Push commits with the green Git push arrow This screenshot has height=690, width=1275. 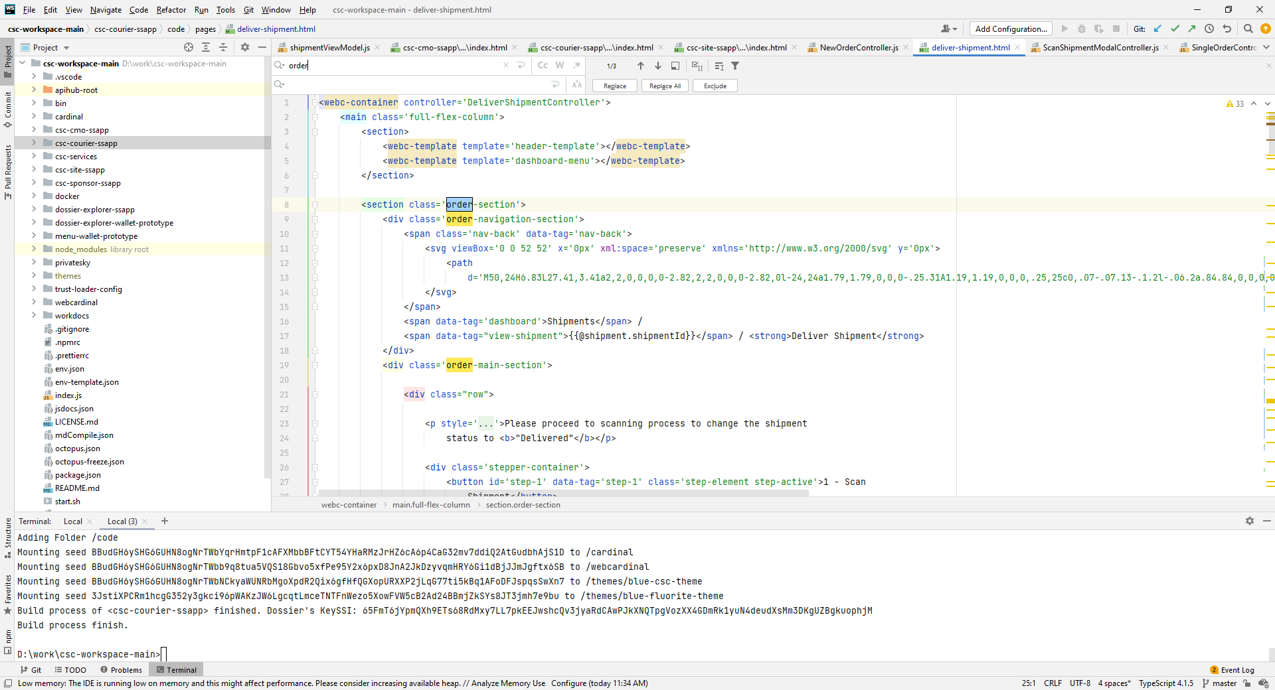coord(1191,29)
